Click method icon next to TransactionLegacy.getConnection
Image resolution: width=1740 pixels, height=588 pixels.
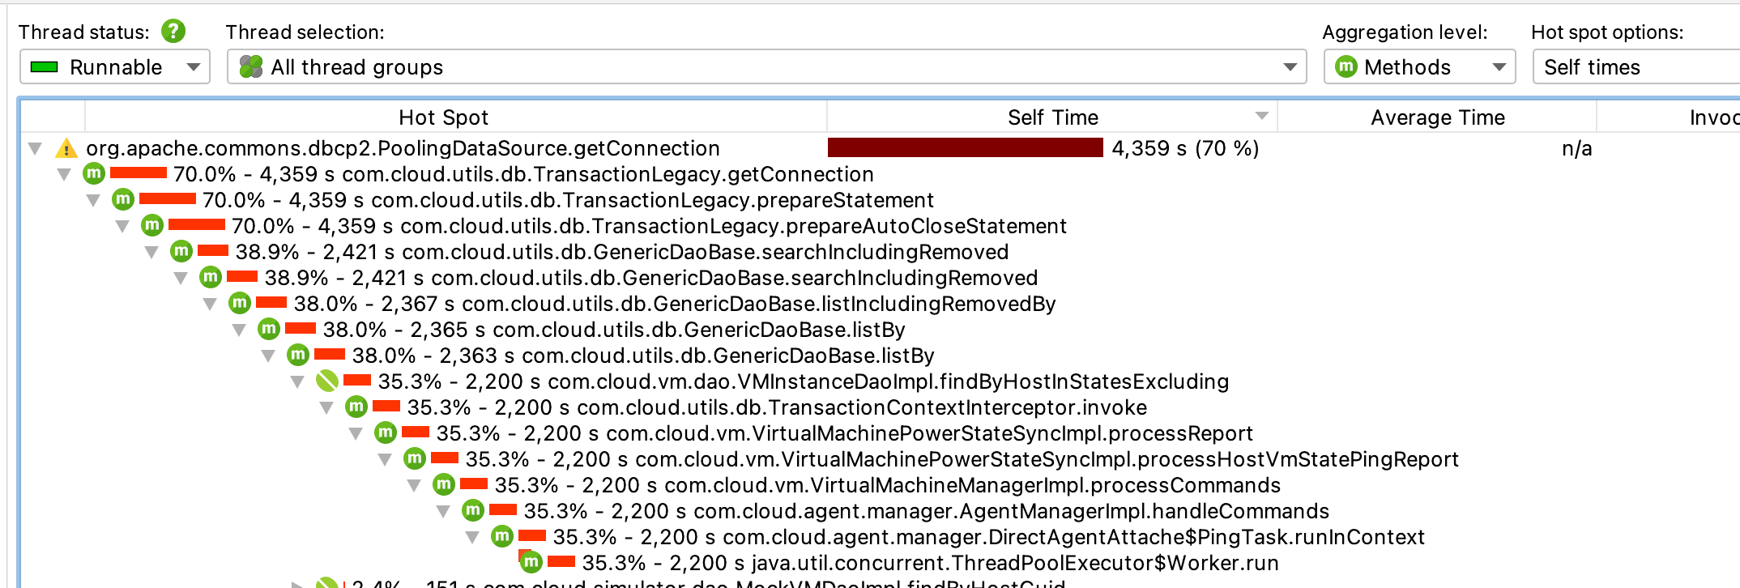pyautogui.click(x=94, y=174)
